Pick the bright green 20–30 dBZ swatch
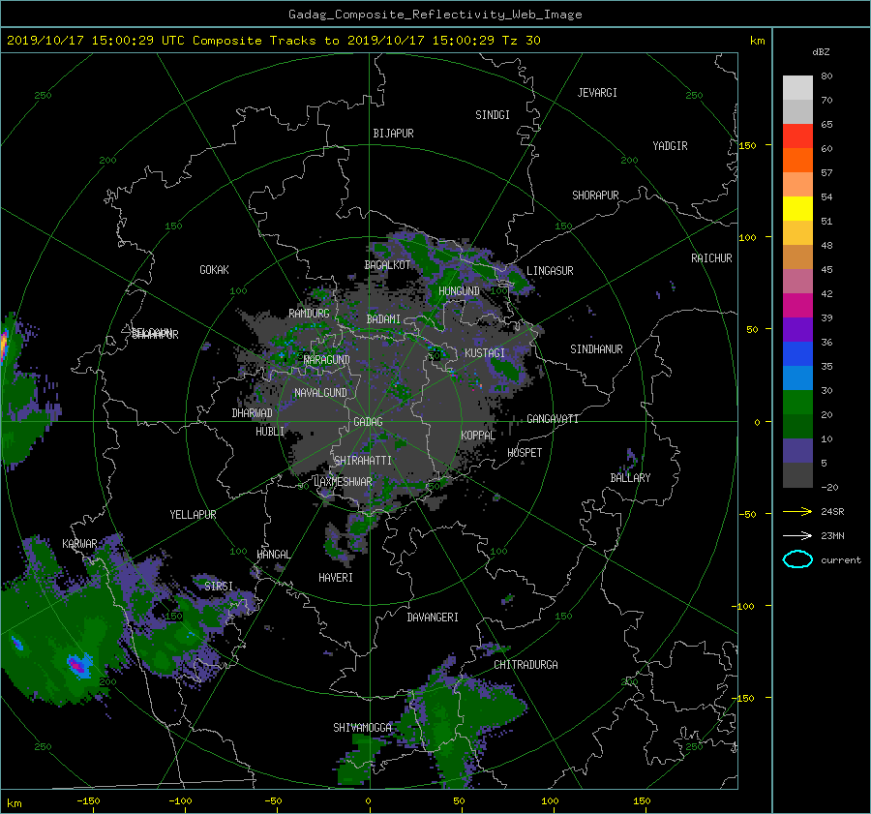 tap(797, 402)
